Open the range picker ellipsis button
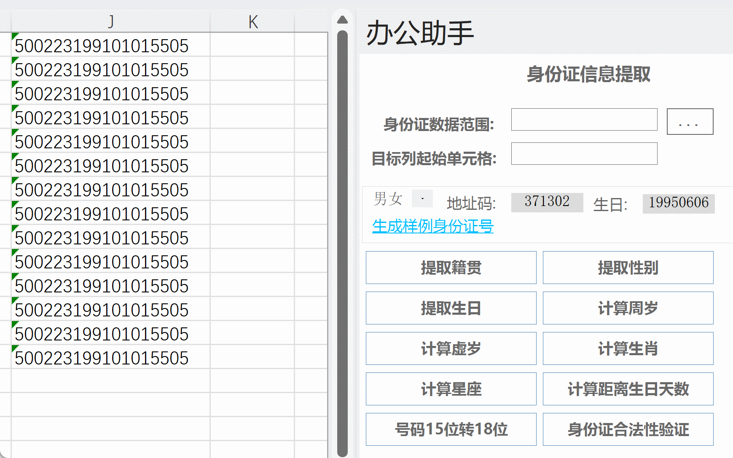The height and width of the screenshot is (458, 733). click(x=690, y=122)
